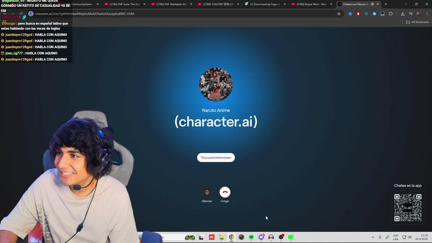Click the Naruto Anime character name
The width and height of the screenshot is (432, 243).
click(216, 110)
